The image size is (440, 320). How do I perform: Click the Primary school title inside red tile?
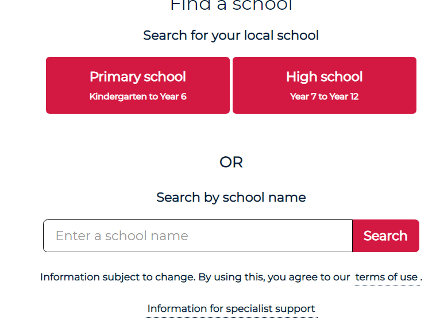tap(138, 76)
